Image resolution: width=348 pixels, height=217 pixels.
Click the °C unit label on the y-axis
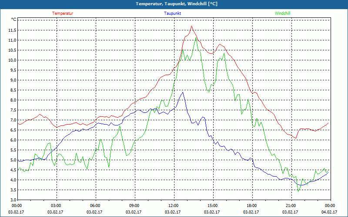coord(14,20)
